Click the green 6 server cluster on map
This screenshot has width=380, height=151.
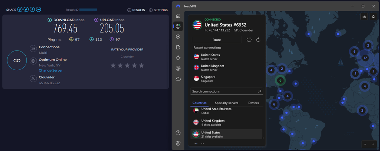(x=280, y=80)
